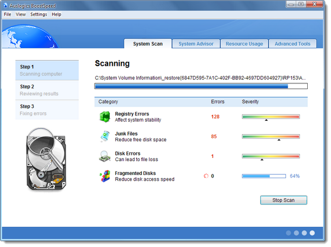This screenshot has height=247, width=331.
Task: Click the Stop Scan button
Action: tap(283, 200)
